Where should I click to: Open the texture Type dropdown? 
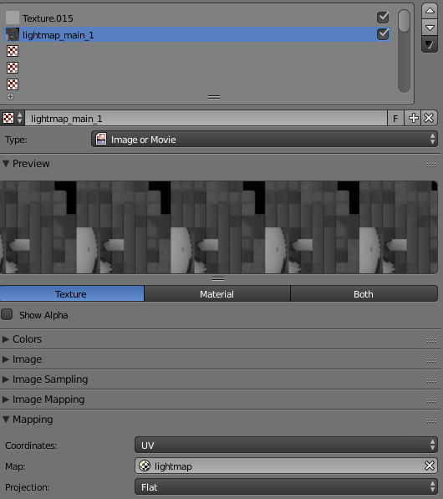pyautogui.click(x=264, y=140)
